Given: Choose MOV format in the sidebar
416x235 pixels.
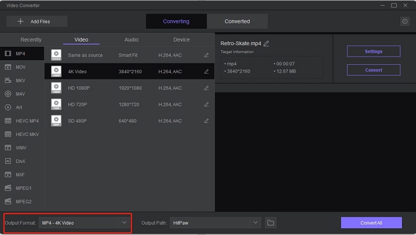Looking at the screenshot, I should (22, 67).
